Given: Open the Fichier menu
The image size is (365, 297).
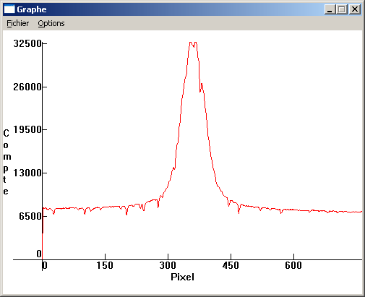Looking at the screenshot, I should pos(17,23).
